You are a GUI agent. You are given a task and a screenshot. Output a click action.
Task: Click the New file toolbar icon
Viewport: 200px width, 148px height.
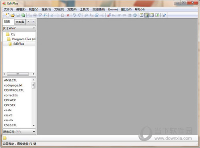tap(8, 15)
